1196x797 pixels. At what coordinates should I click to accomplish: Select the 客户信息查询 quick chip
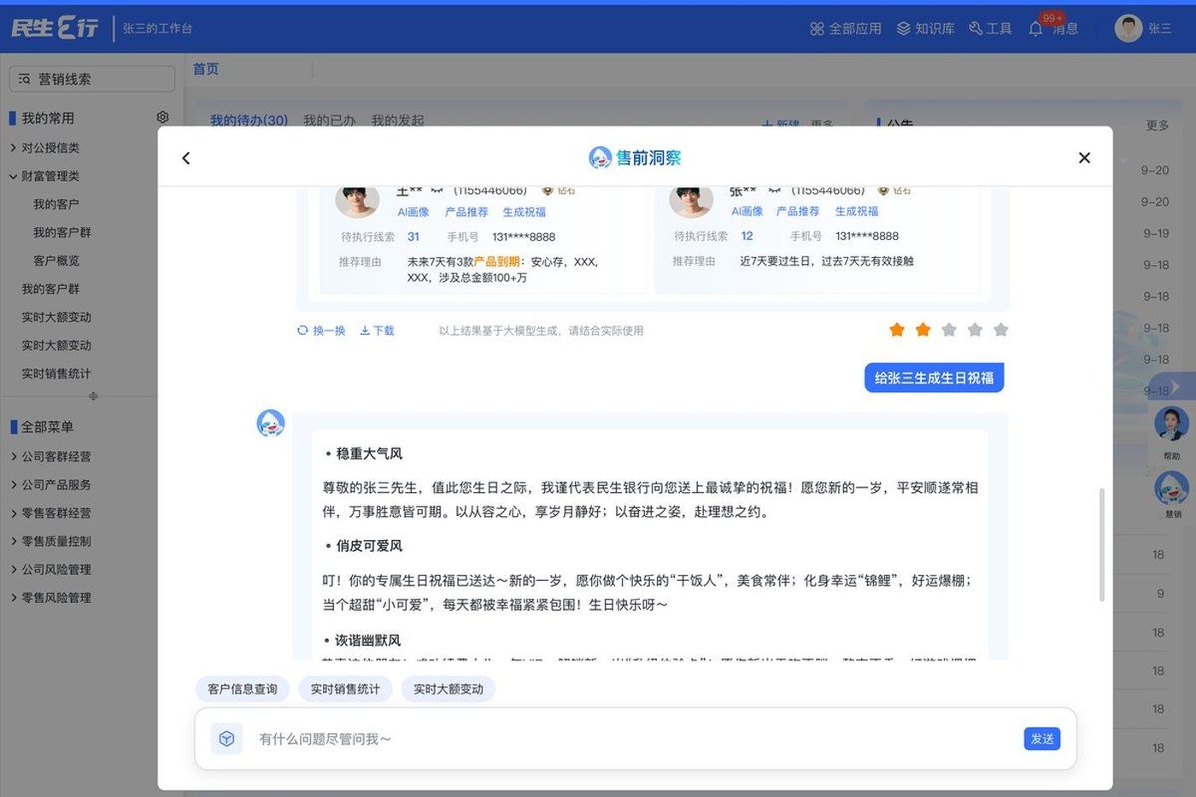pos(243,689)
